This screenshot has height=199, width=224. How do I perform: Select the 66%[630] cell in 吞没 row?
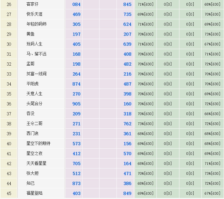point(212,114)
